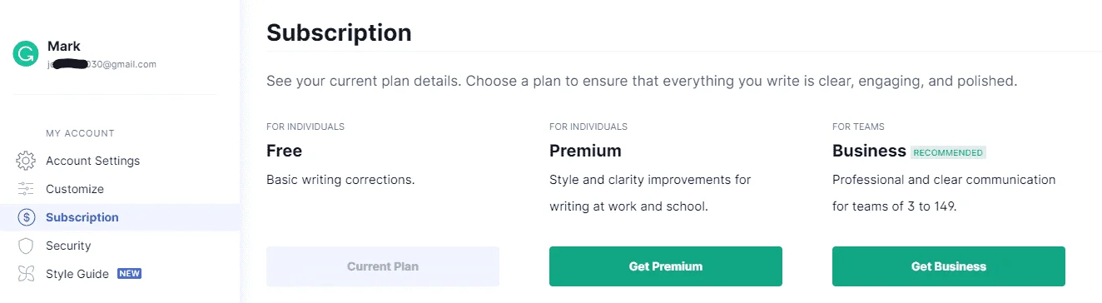The image size is (1102, 303).
Task: Open the Style Guide menu label
Action: [x=77, y=274]
